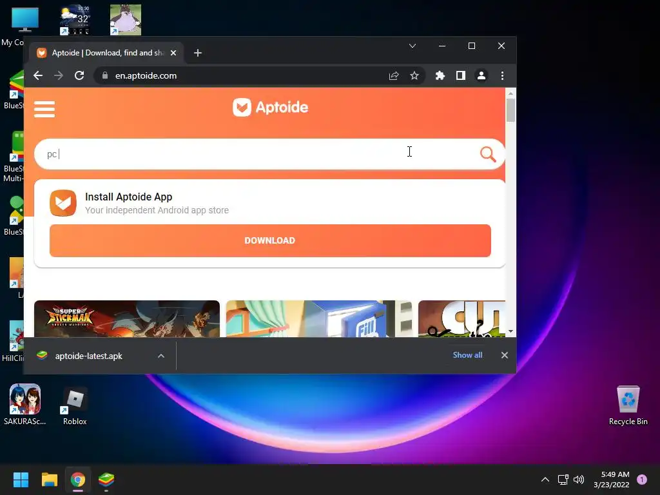Launch BlueStacks from the taskbar

click(x=106, y=480)
